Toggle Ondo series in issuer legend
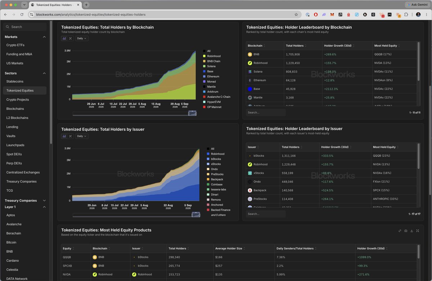 [212, 169]
